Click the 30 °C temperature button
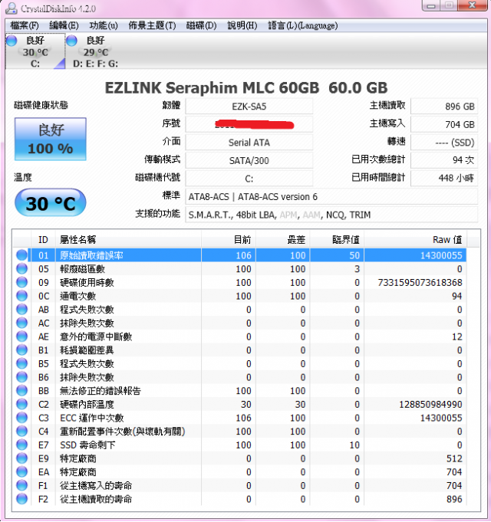 51,202
